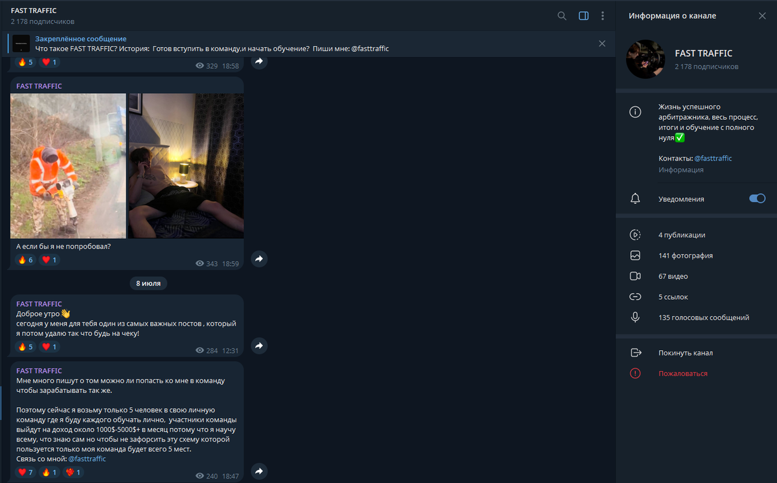Screen dimensions: 777x483
Task: Forward the photo post timed 18:59
Action: (x=259, y=259)
